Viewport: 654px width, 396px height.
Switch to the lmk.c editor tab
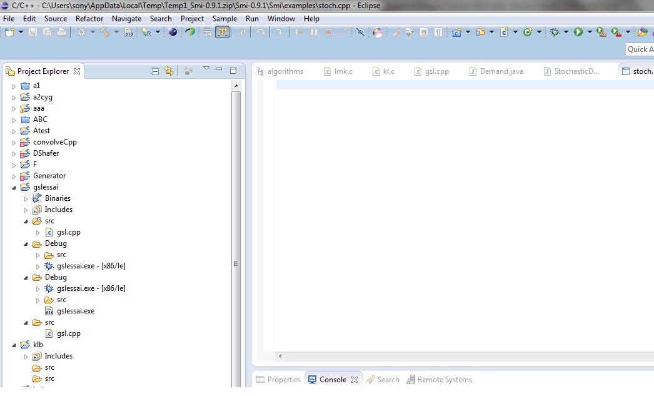pos(338,71)
